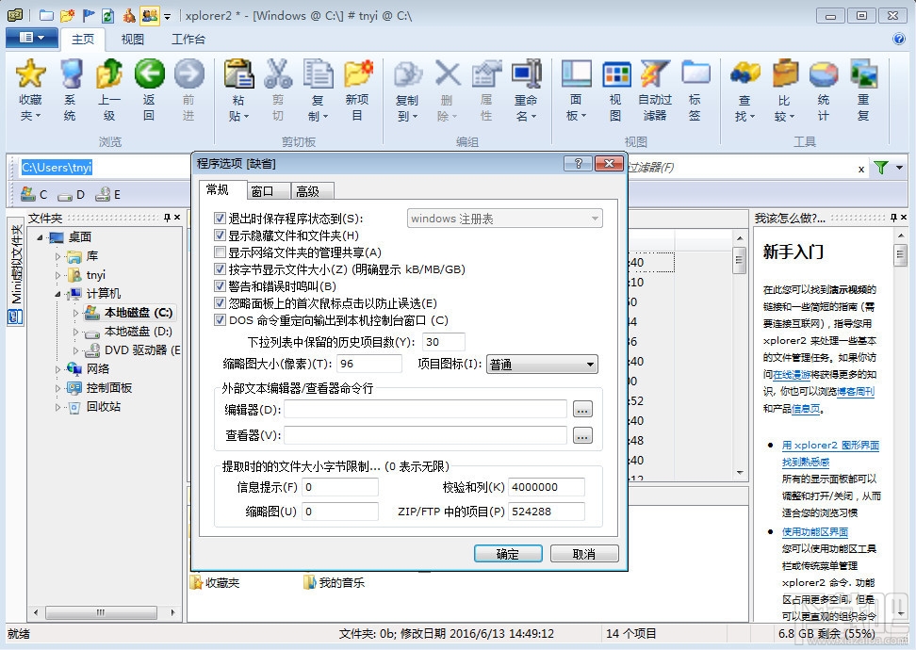Click the 比较 (Compare folders) toolbar icon
This screenshot has height=650, width=916.
click(x=785, y=87)
